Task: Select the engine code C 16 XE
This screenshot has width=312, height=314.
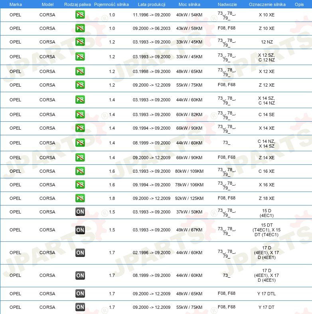Action: 267,171
